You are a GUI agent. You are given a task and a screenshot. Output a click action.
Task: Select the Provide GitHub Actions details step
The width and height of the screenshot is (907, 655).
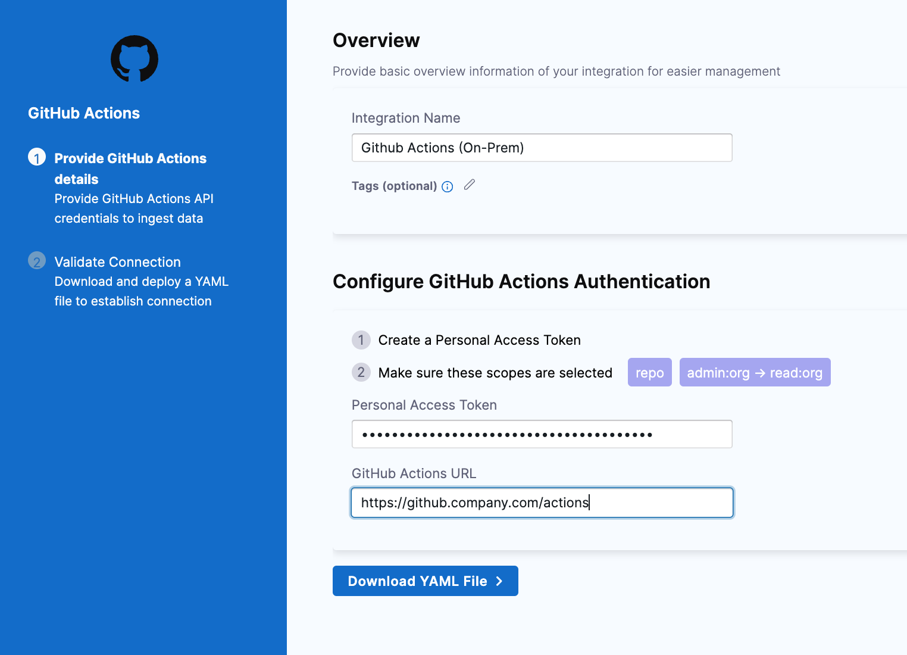point(130,169)
